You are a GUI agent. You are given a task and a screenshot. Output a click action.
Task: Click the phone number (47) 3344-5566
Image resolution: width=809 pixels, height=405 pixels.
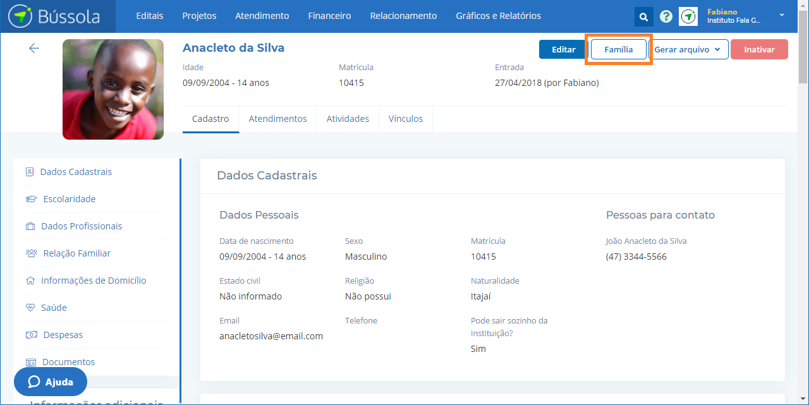click(636, 257)
